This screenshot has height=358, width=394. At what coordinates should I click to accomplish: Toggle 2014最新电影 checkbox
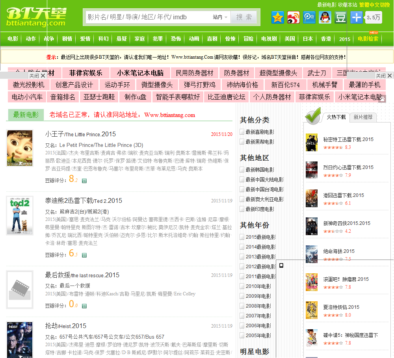coord(242,247)
